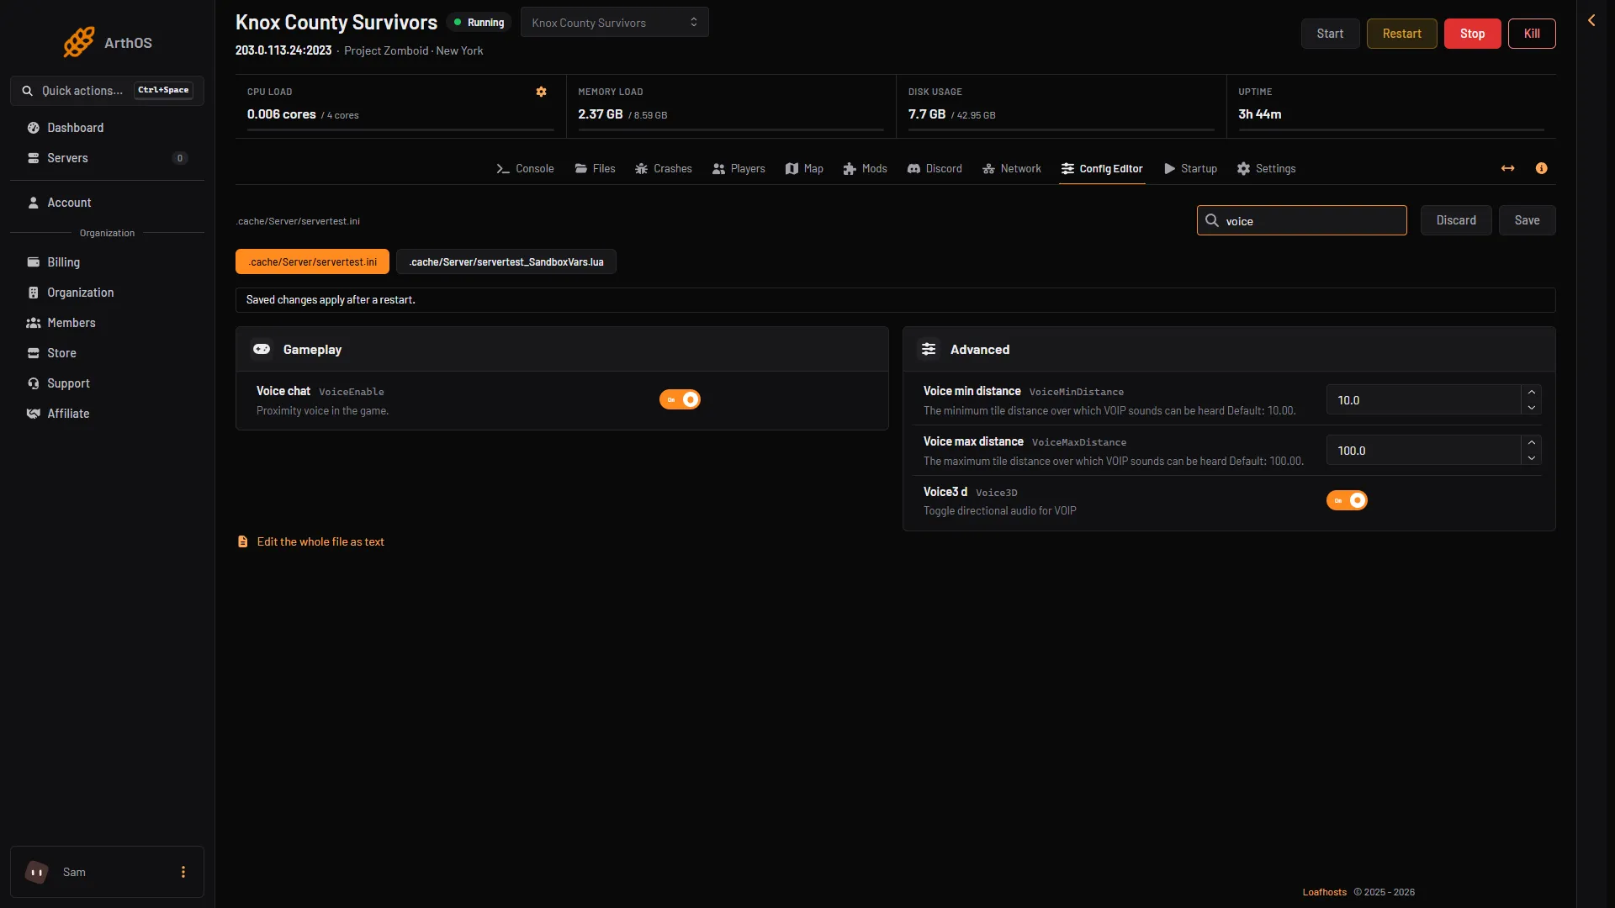Click the ArthOS wheat logo

[x=79, y=42]
